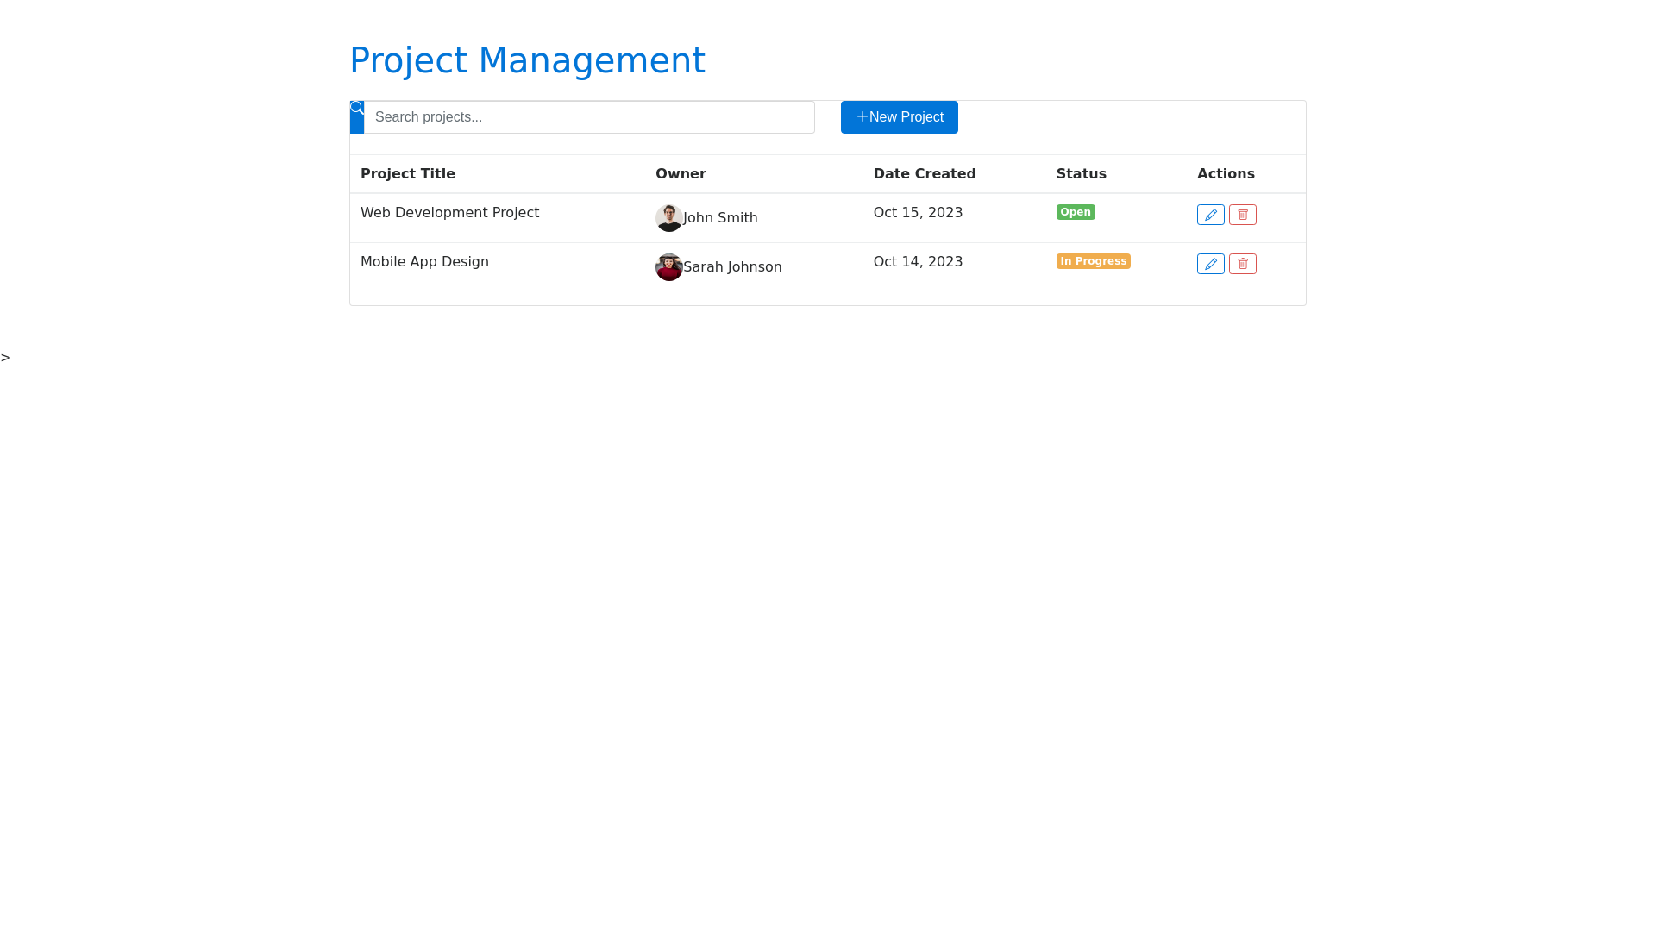1656x931 pixels.
Task: Edit the Web Development Project row
Action: point(1210,215)
